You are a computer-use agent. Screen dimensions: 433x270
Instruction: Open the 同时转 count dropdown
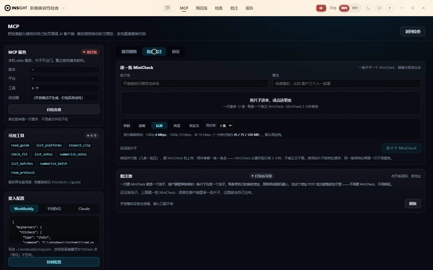tap(225, 126)
